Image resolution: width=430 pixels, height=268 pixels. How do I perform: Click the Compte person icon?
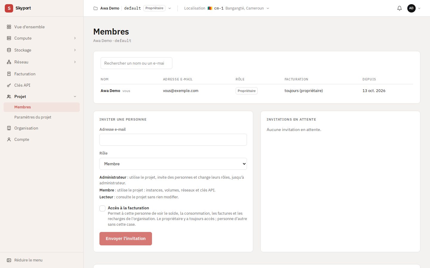(9, 139)
